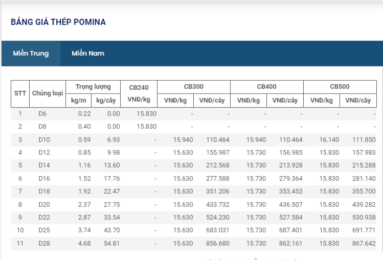Viewport: 383px width, 260px height.
Task: Select the D6 row cell
Action: click(x=42, y=113)
